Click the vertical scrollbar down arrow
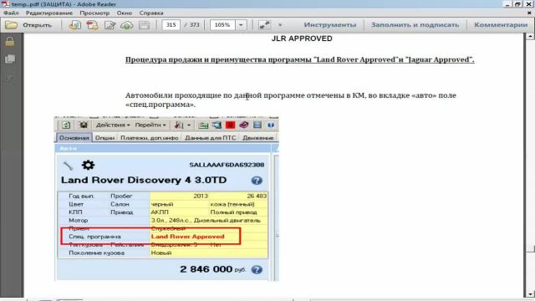 click(x=530, y=293)
